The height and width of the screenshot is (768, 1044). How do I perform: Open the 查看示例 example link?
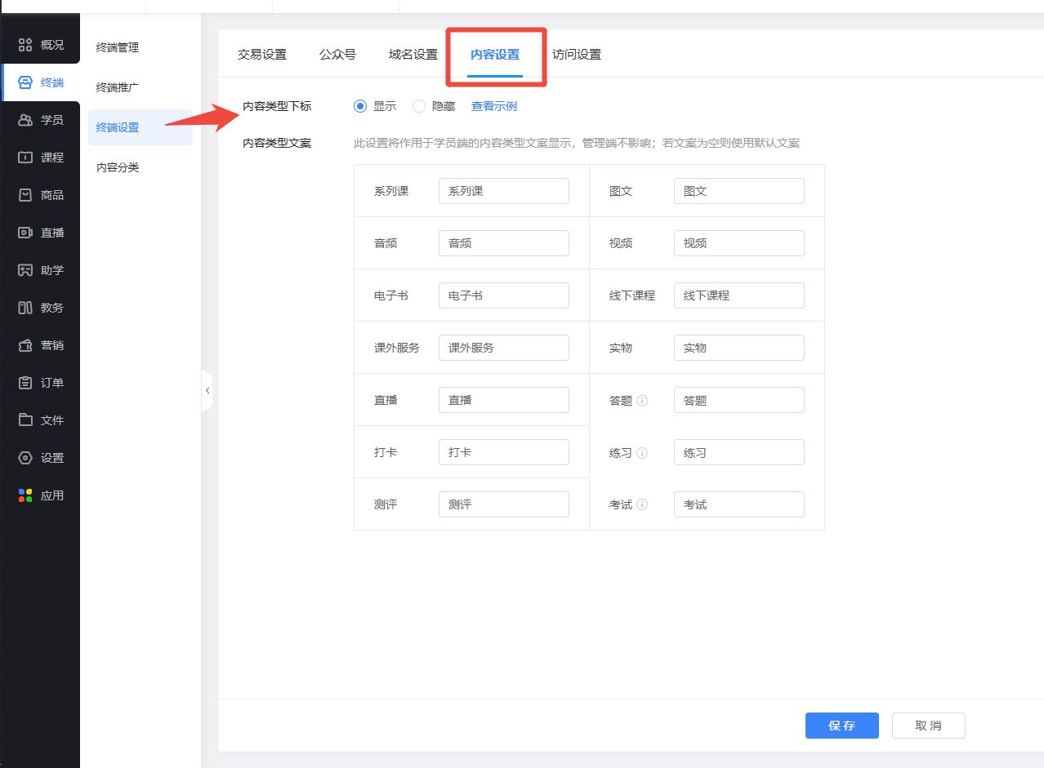[x=494, y=106]
